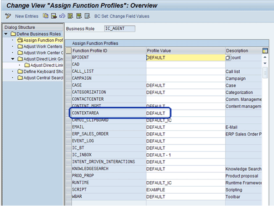Click BC Set: Change Field Values
This screenshot has width=274, height=206.
click(122, 16)
